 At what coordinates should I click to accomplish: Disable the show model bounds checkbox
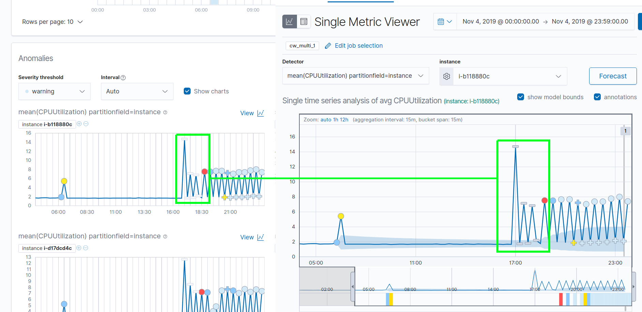coord(521,97)
